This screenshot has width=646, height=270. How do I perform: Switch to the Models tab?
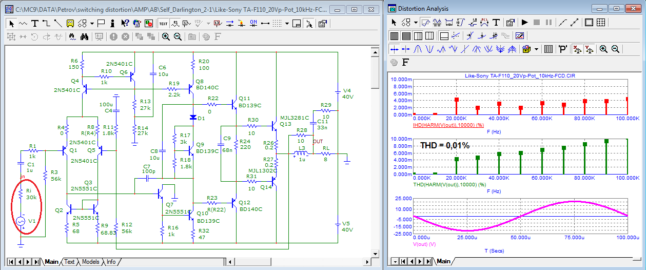pyautogui.click(x=90, y=262)
